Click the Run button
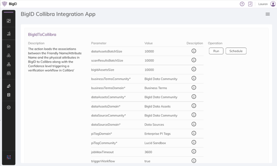This screenshot has height=166, width=277. (x=216, y=51)
